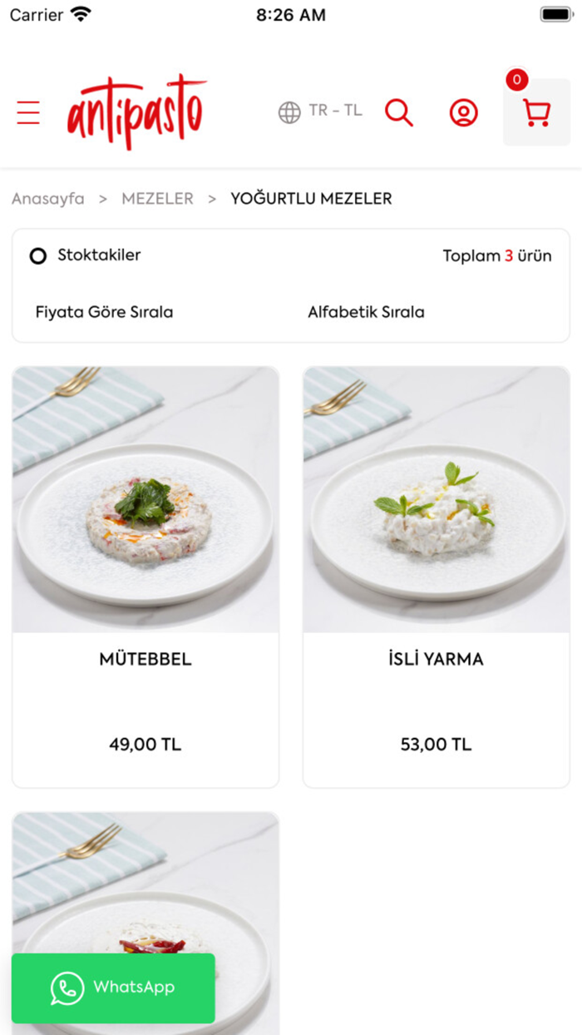
Task: Click the İSLİ YARMA product name
Action: pyautogui.click(x=435, y=658)
